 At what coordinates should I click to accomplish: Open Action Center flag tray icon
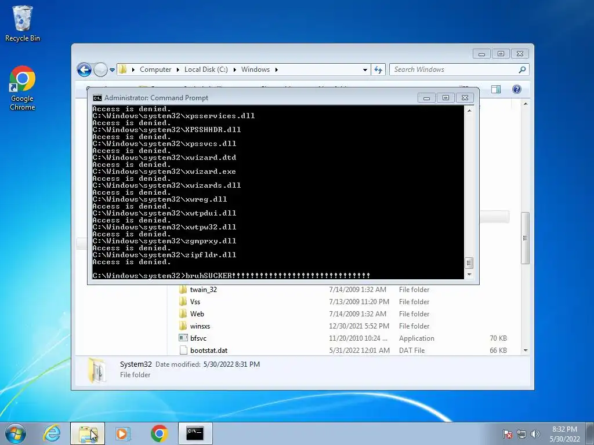508,434
